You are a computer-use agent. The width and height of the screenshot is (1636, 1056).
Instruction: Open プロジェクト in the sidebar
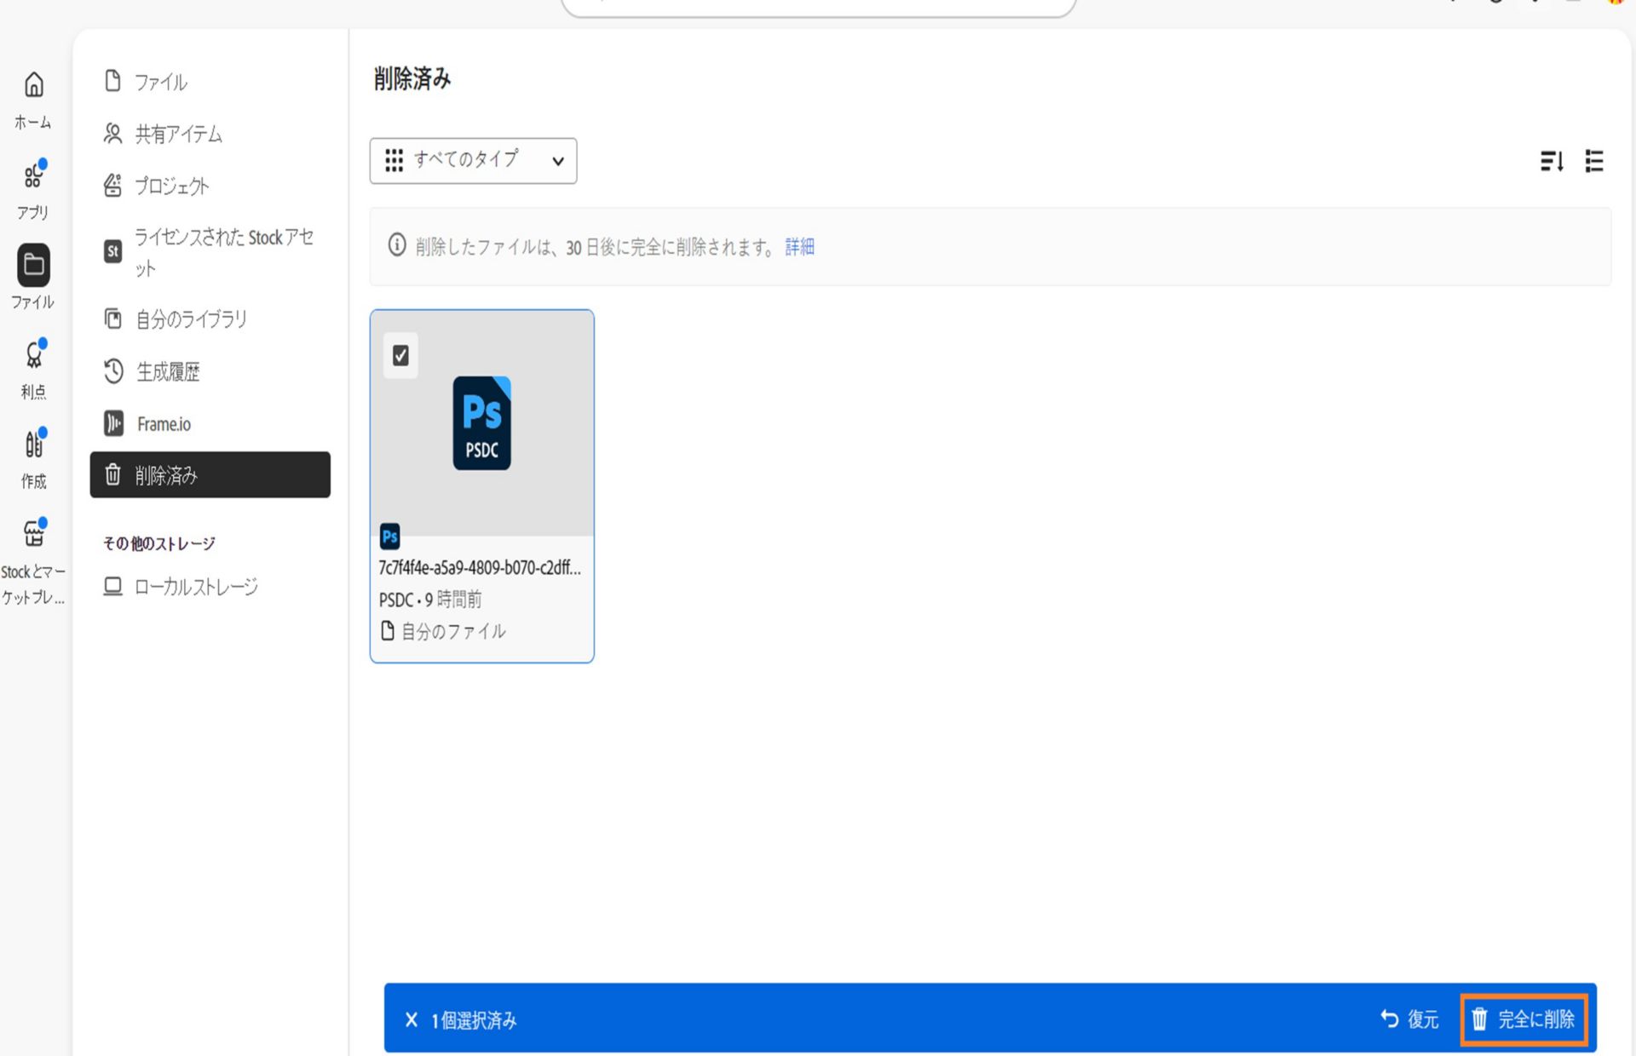pos(210,186)
